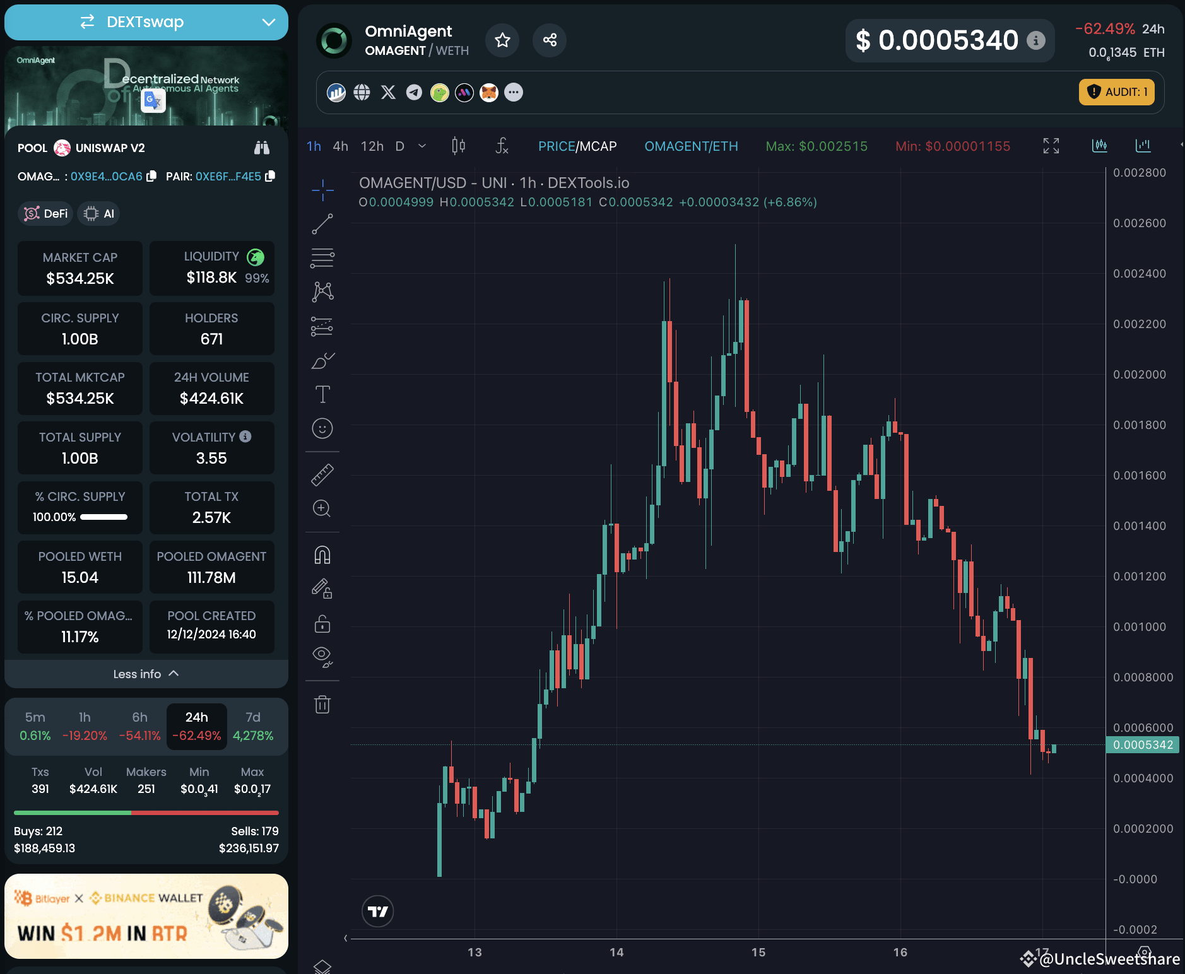Select the text annotation tool

tap(322, 394)
